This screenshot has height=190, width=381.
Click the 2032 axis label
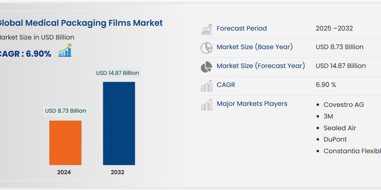[x=117, y=173]
